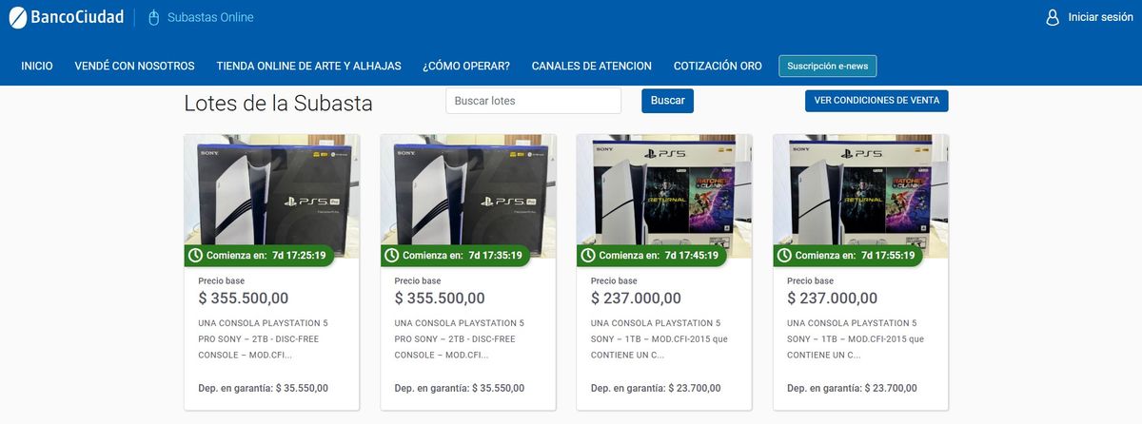Click the mouse icon beside Subastas Online
The image size is (1142, 424).
pos(152,17)
